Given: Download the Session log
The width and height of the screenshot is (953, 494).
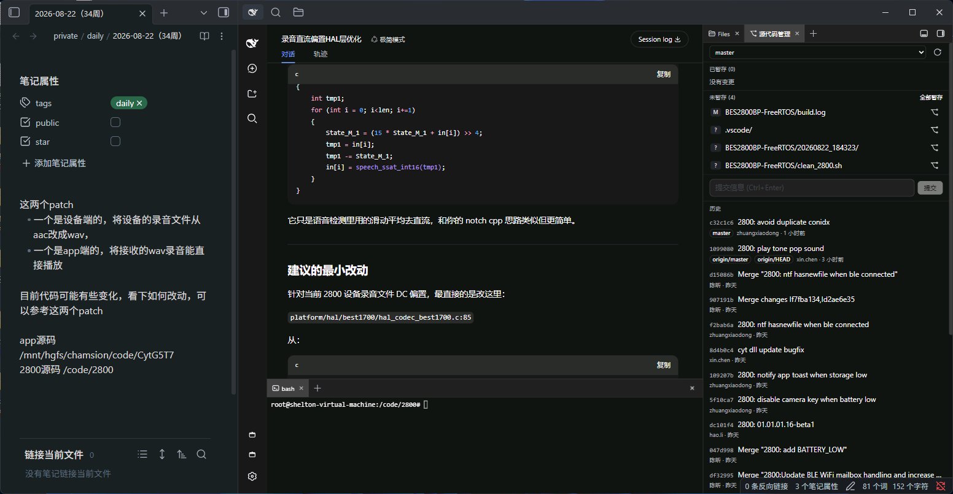Looking at the screenshot, I should (x=659, y=39).
